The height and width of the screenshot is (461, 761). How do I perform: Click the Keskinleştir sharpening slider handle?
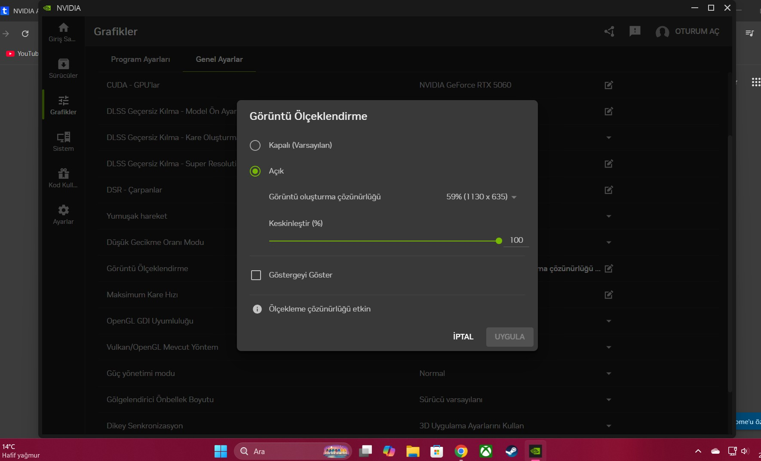click(x=499, y=241)
